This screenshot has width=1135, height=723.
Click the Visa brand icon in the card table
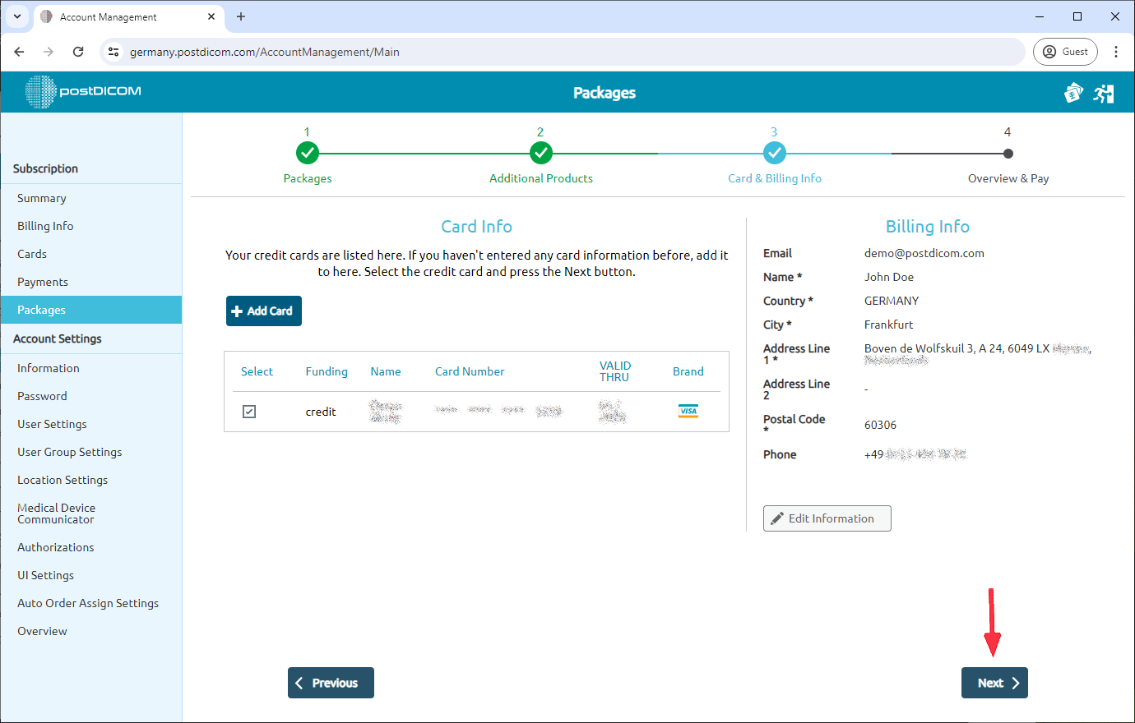[688, 411]
